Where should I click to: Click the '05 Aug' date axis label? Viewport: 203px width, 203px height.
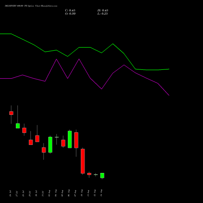[63, 193]
